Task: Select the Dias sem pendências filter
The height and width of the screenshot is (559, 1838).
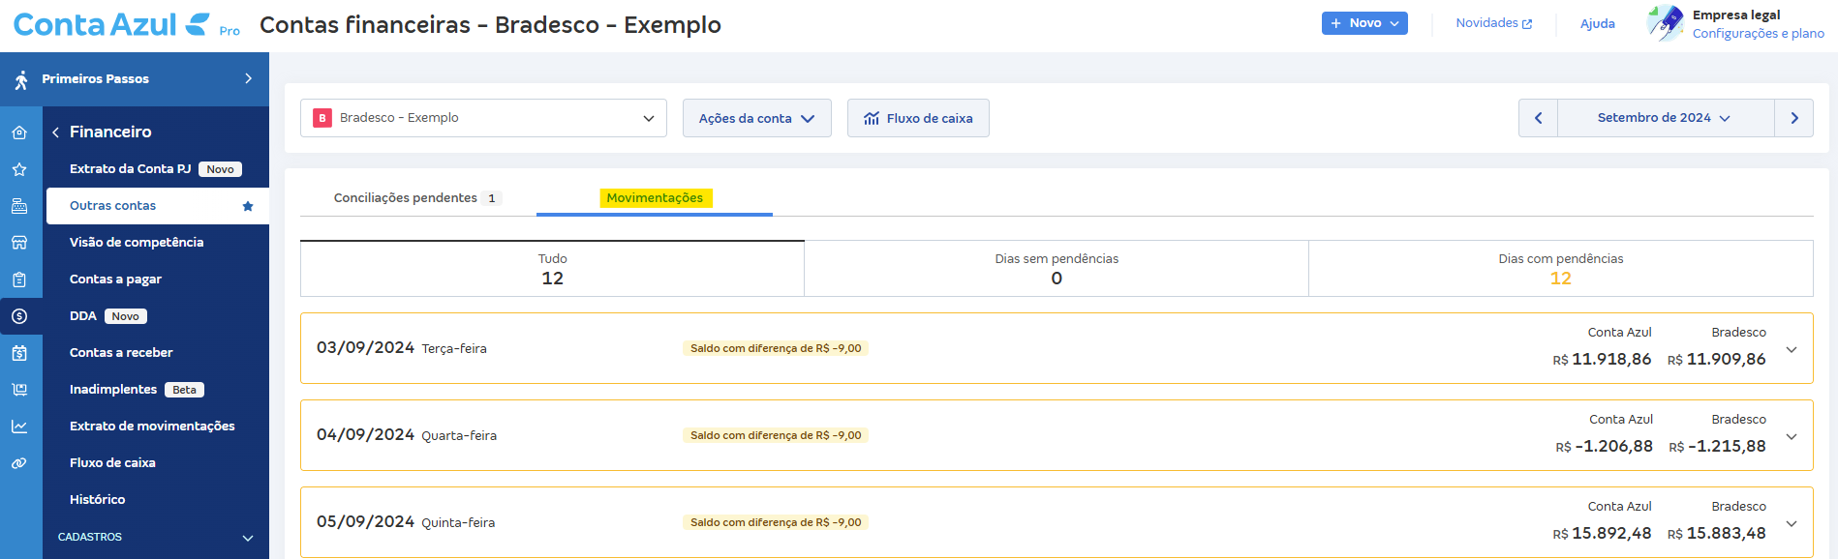Action: click(1057, 269)
